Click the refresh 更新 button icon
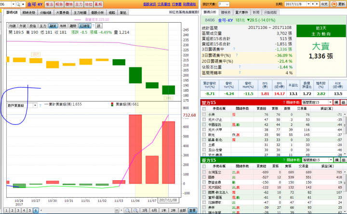This screenshot has height=214, width=347. 334,4
